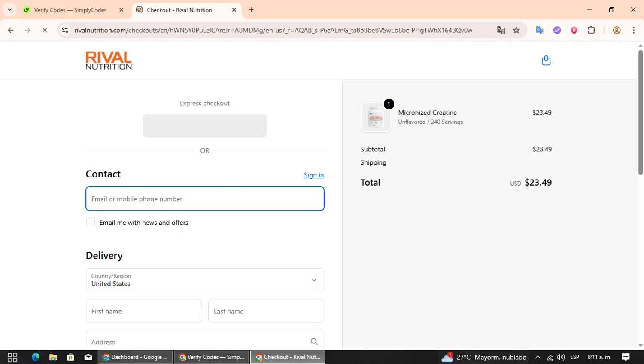Open the Mail app from the taskbar
The width and height of the screenshot is (644, 364).
point(88,357)
